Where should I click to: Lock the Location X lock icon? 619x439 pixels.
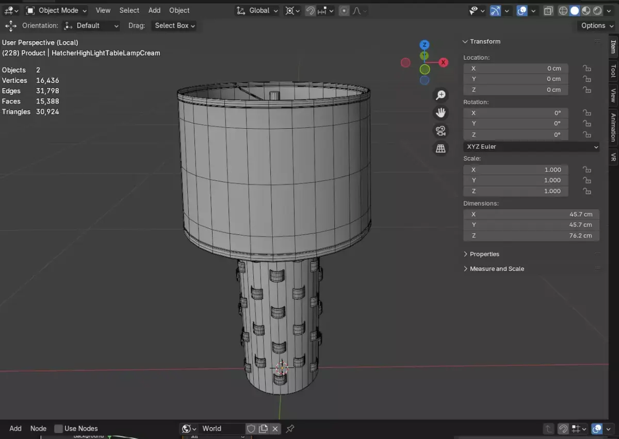(x=587, y=69)
